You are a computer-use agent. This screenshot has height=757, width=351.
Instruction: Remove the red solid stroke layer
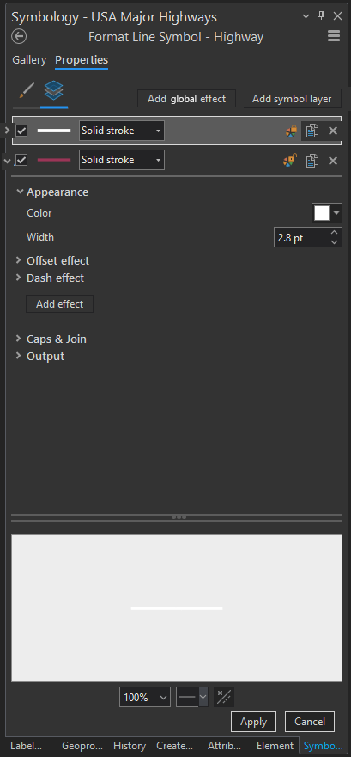coord(333,161)
